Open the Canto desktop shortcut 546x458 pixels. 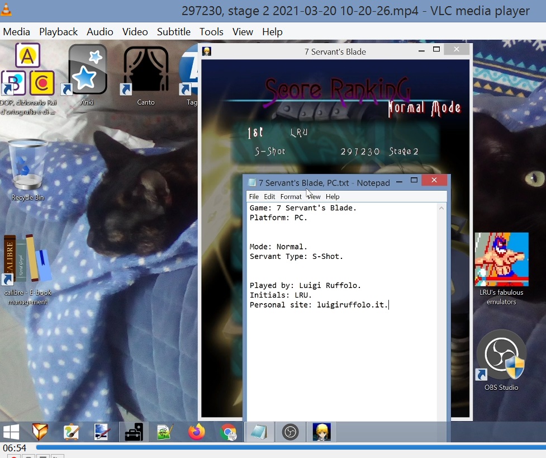click(x=145, y=71)
